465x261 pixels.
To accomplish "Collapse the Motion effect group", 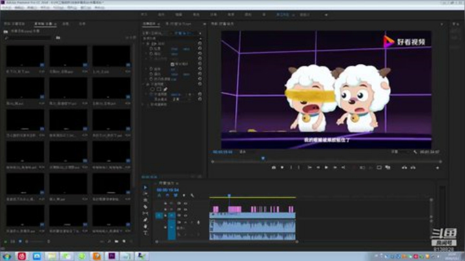I will (144, 43).
